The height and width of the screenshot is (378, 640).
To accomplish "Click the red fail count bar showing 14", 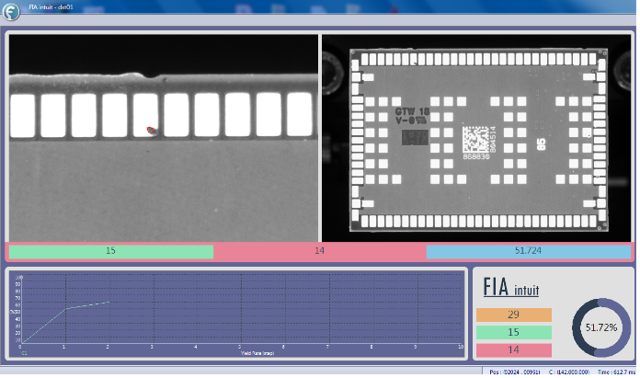I will pyautogui.click(x=319, y=251).
